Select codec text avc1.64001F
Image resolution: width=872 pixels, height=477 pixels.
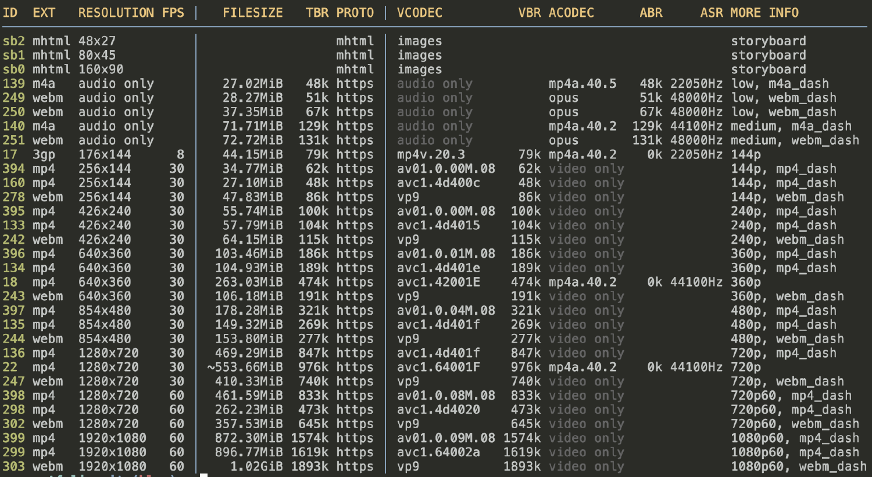click(439, 367)
